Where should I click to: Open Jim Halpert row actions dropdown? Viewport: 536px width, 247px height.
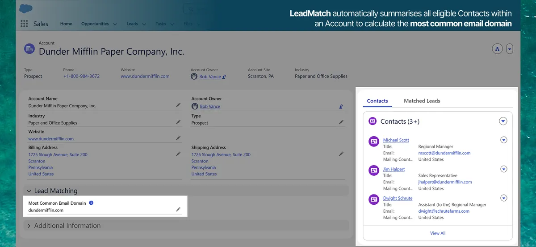[x=504, y=169]
